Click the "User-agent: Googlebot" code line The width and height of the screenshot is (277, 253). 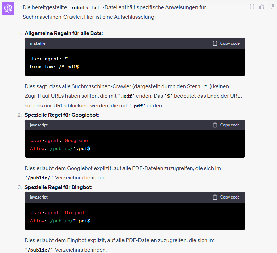[60, 140]
